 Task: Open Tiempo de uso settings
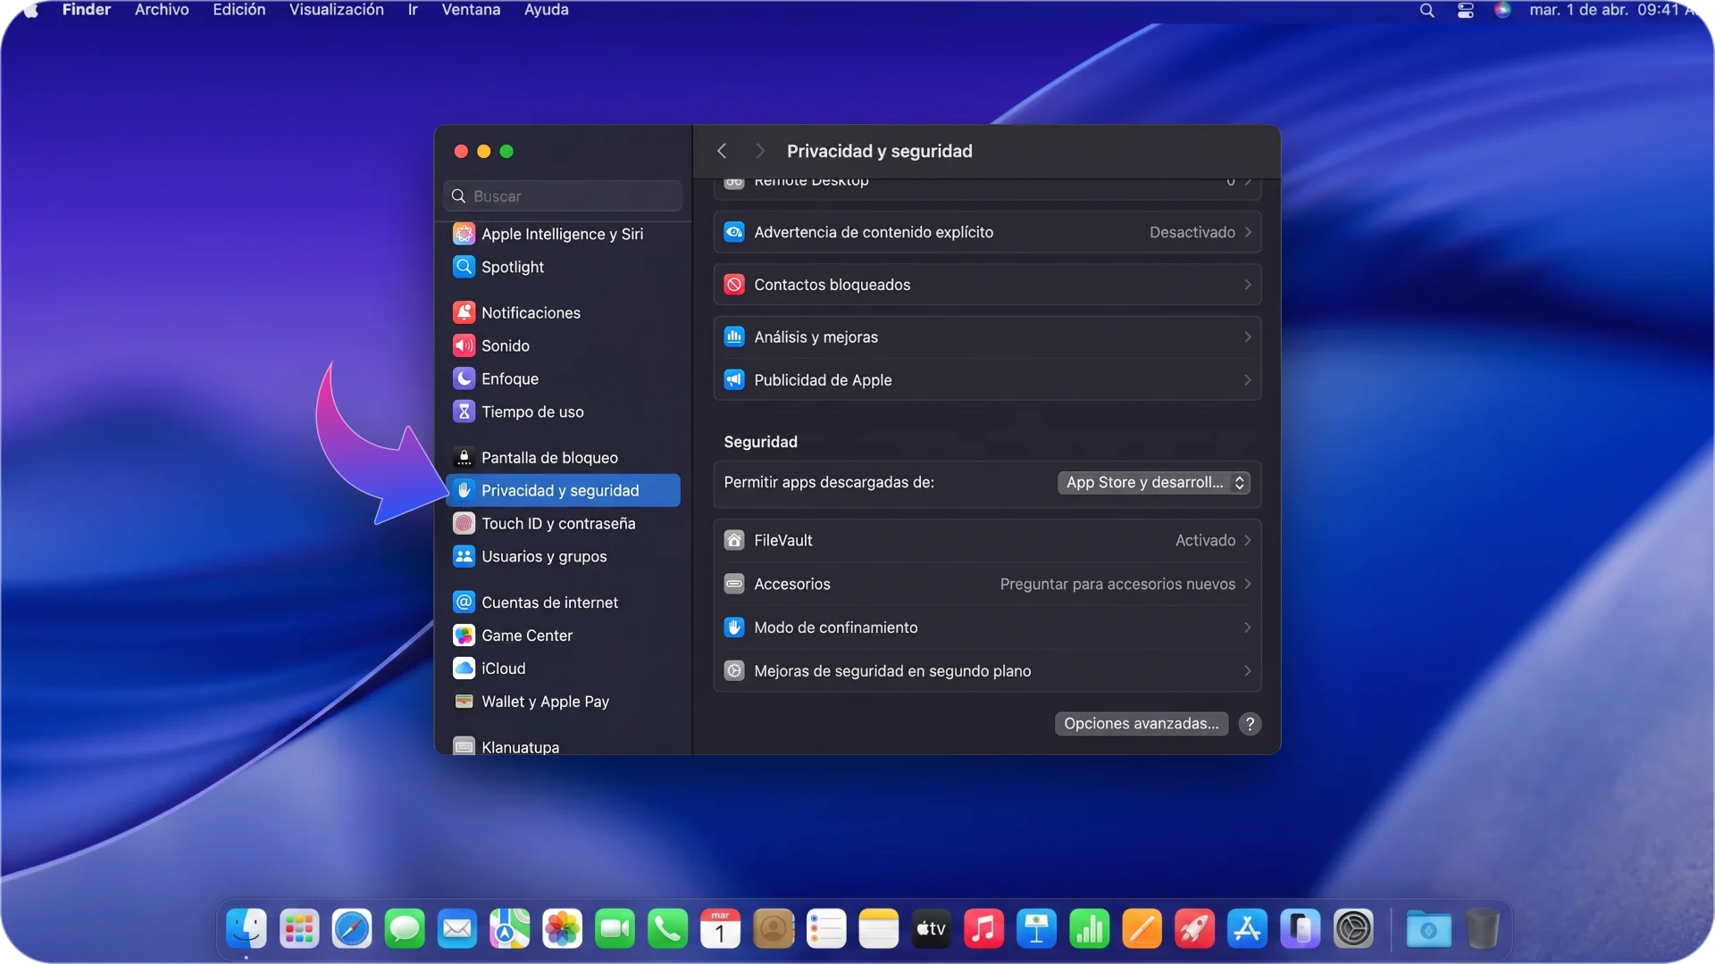coord(563,411)
